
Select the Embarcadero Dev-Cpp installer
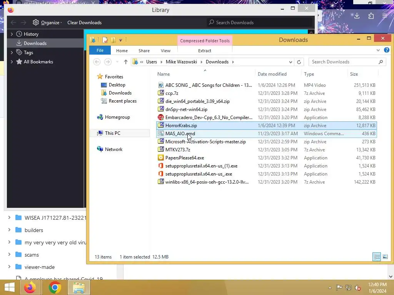coord(266,118)
